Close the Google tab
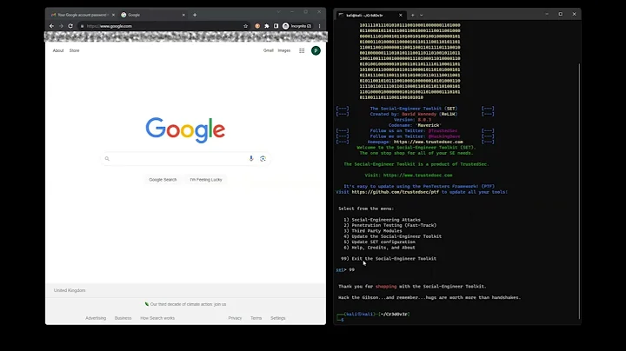626x351 pixels. pyautogui.click(x=183, y=15)
